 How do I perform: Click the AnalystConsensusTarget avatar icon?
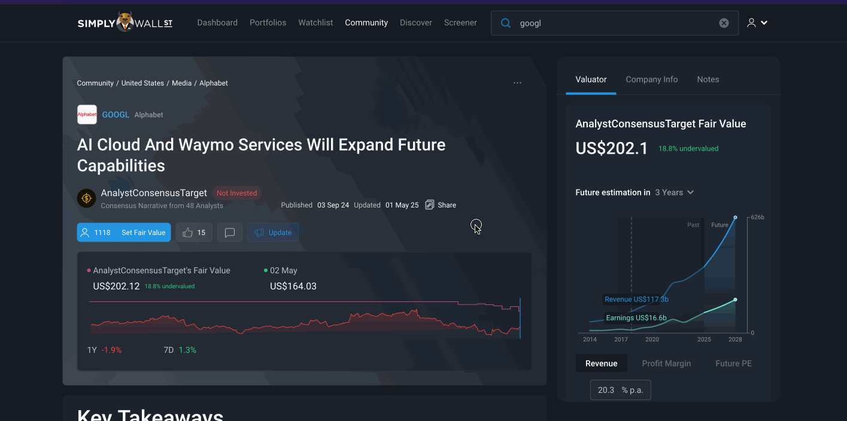[87, 199]
